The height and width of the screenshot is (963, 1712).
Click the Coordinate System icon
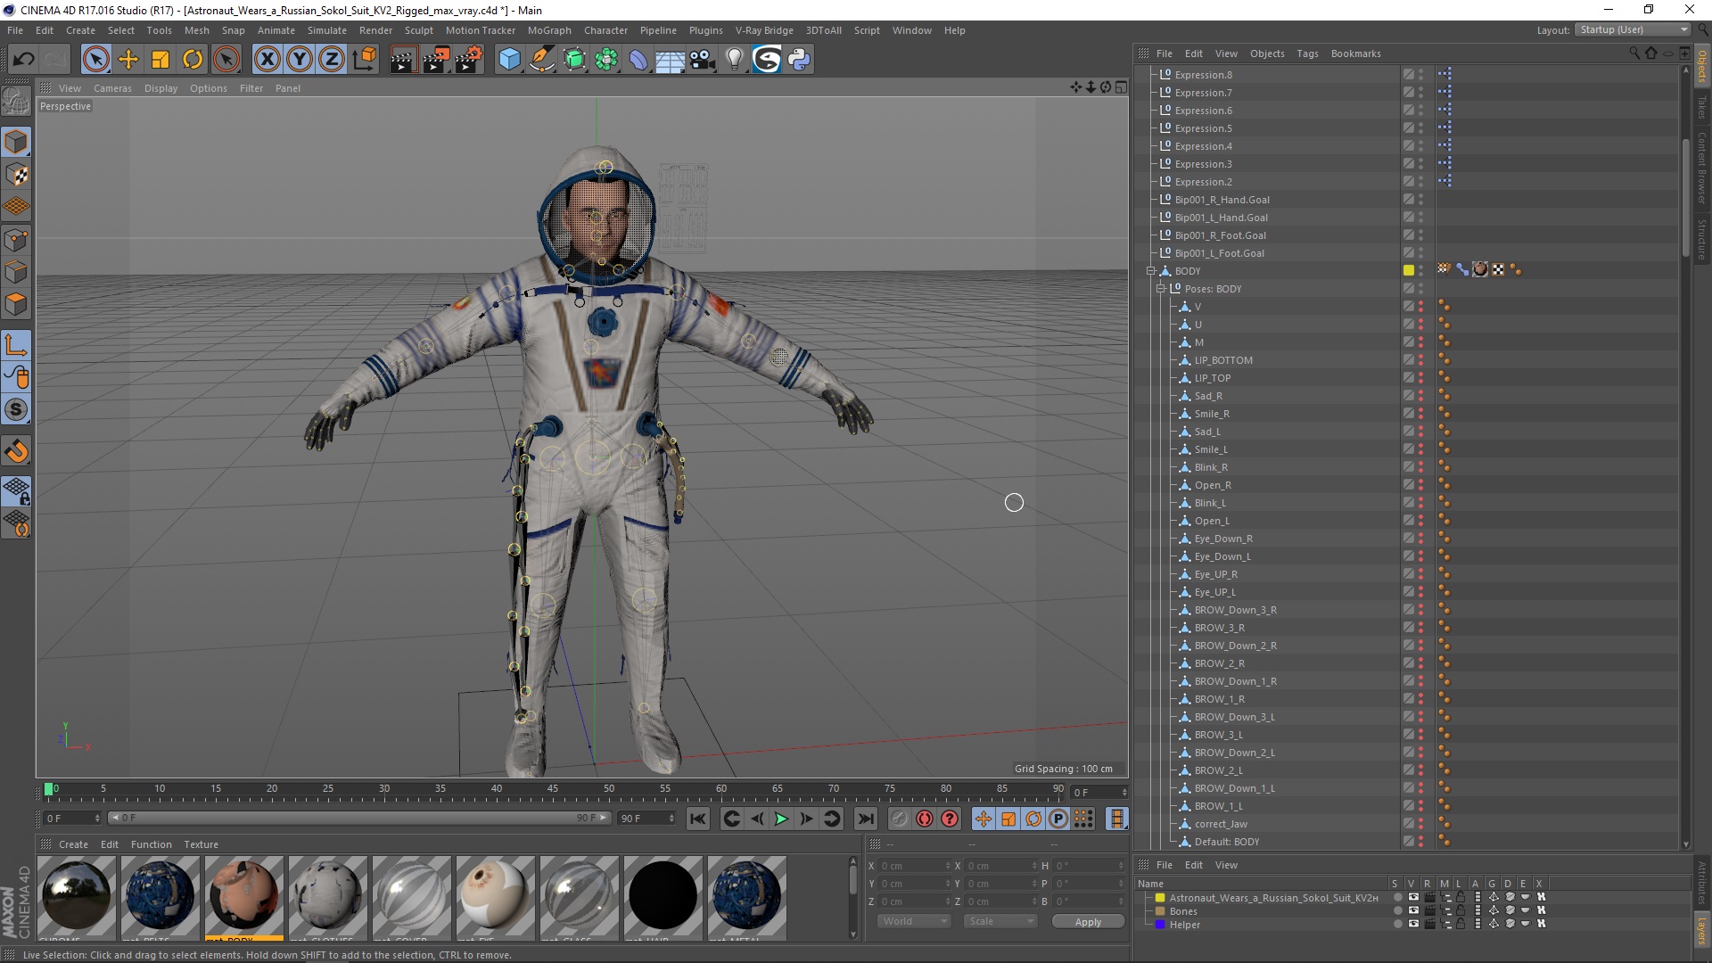(364, 60)
